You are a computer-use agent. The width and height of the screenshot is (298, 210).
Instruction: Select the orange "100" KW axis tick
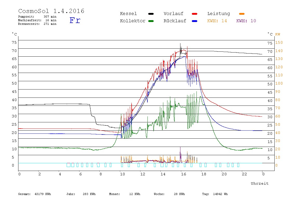279,83
